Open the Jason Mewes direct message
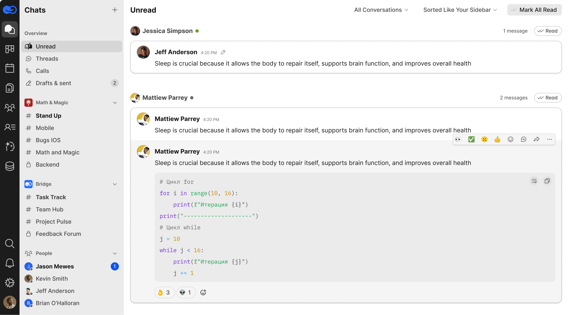Screen dimensions: 570x315 pos(55,266)
